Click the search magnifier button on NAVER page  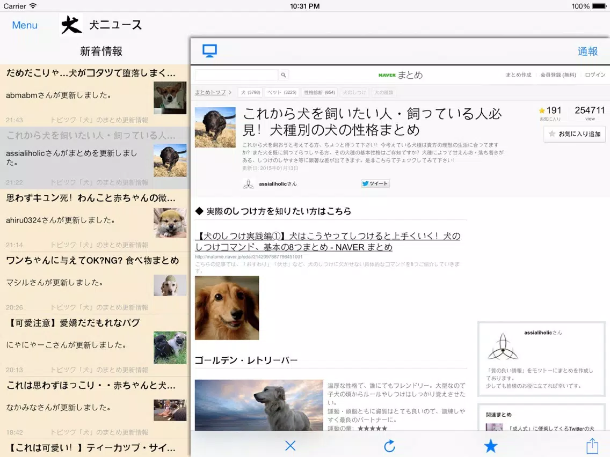click(x=284, y=75)
